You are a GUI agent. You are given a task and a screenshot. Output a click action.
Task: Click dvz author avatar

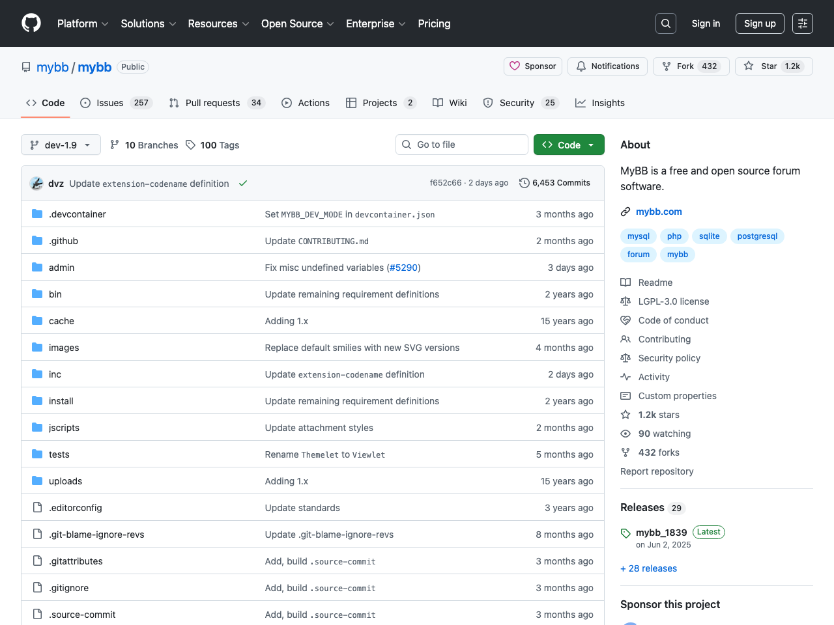(x=36, y=184)
